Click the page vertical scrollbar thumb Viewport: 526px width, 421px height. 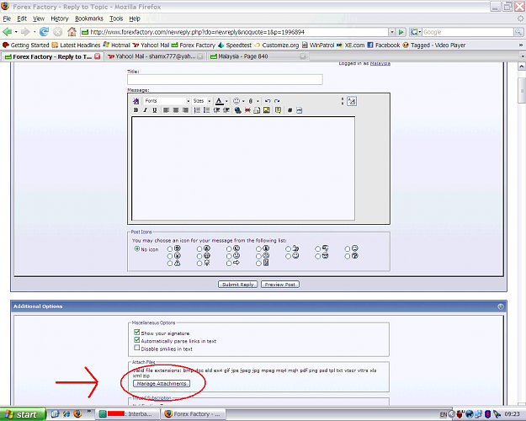click(522, 90)
